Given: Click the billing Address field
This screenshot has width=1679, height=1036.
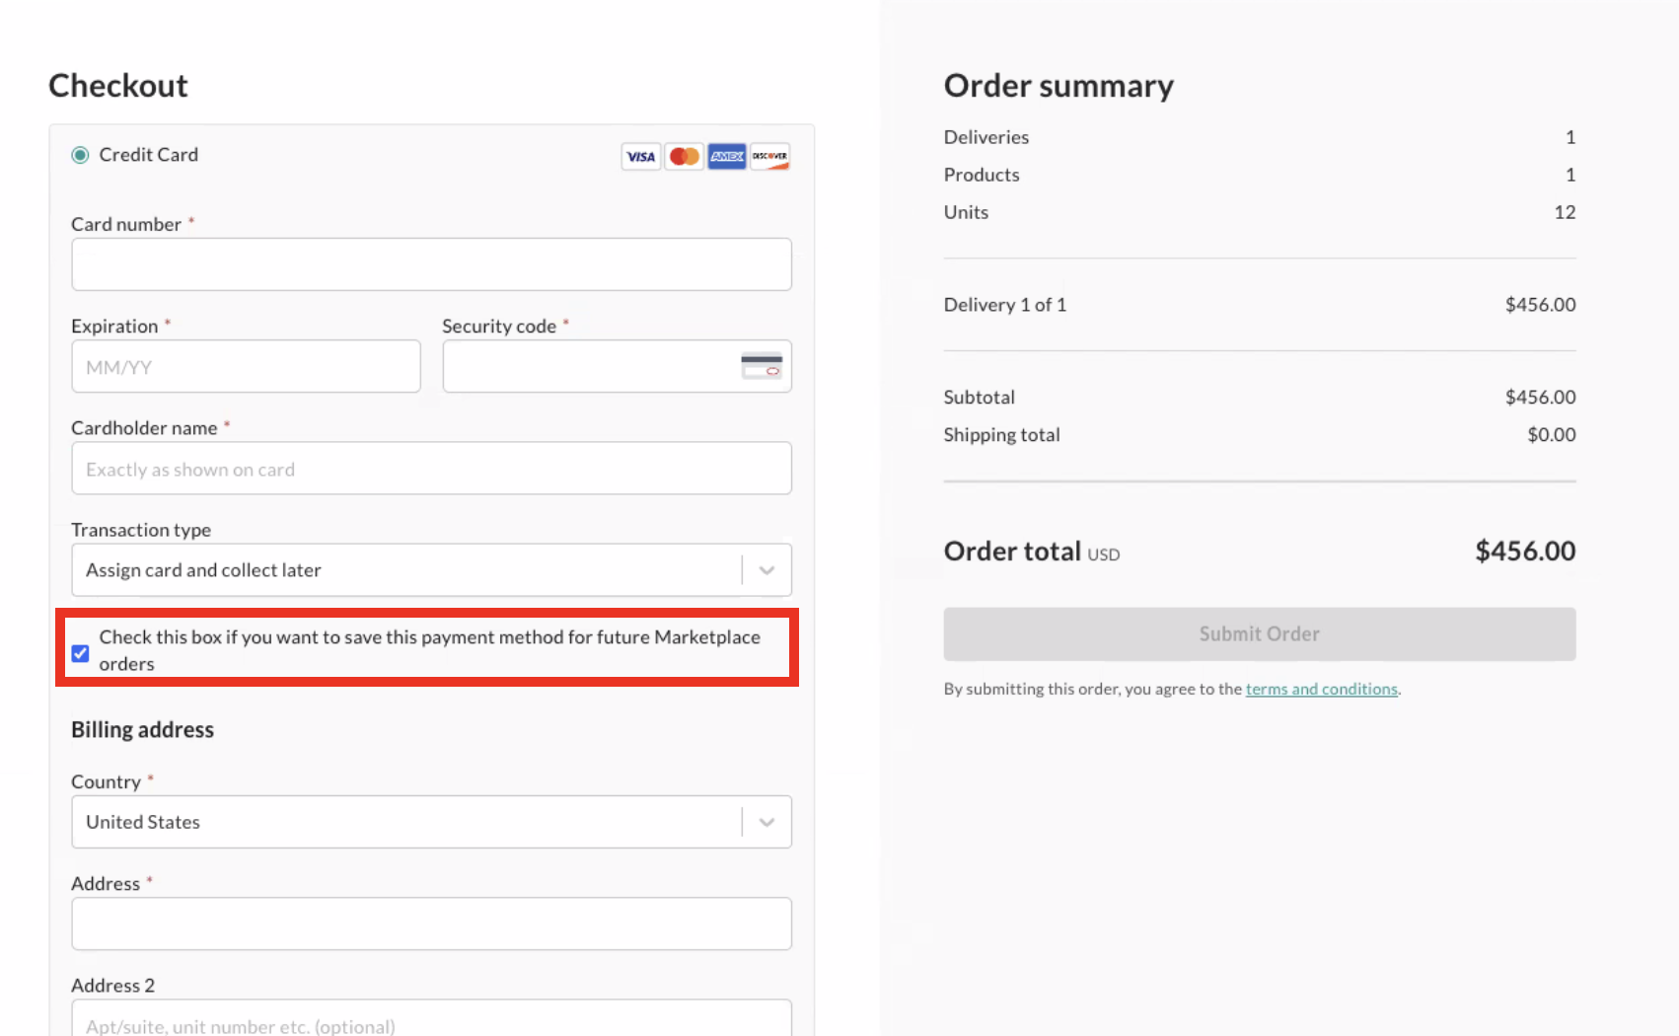Looking at the screenshot, I should pos(431,923).
